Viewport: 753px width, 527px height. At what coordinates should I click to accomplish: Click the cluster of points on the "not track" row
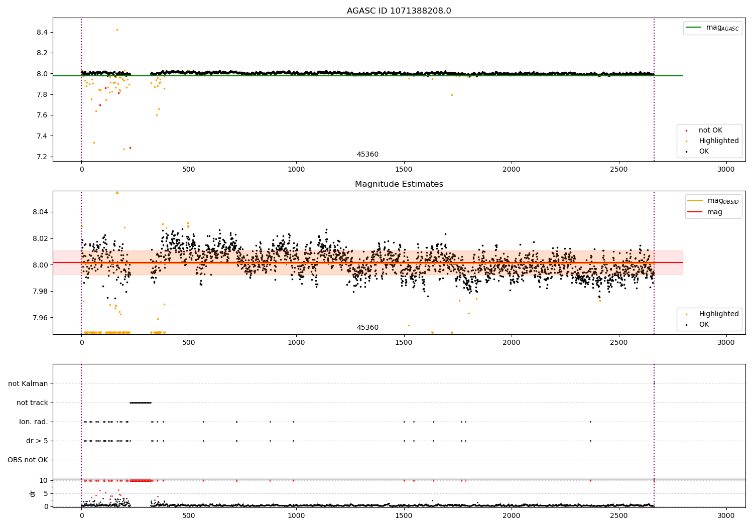pyautogui.click(x=141, y=403)
